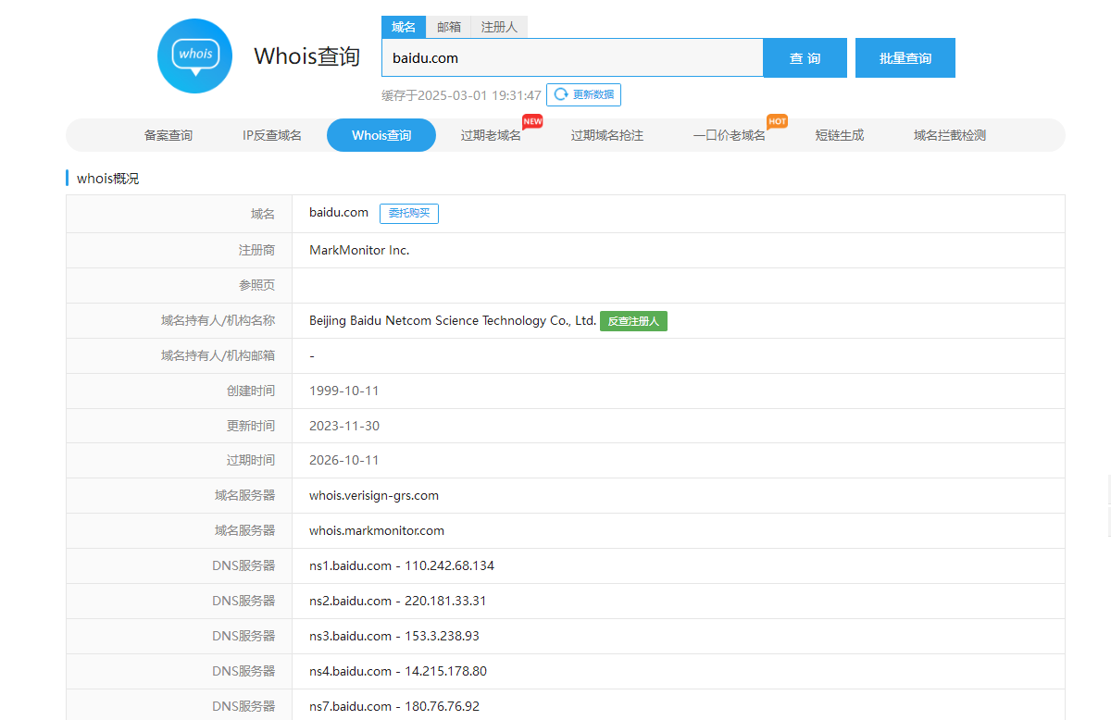Click the Whois查询 page title

pos(306,56)
